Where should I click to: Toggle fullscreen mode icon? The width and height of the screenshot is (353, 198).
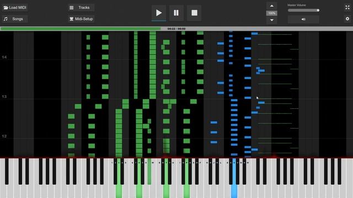pos(347,7)
